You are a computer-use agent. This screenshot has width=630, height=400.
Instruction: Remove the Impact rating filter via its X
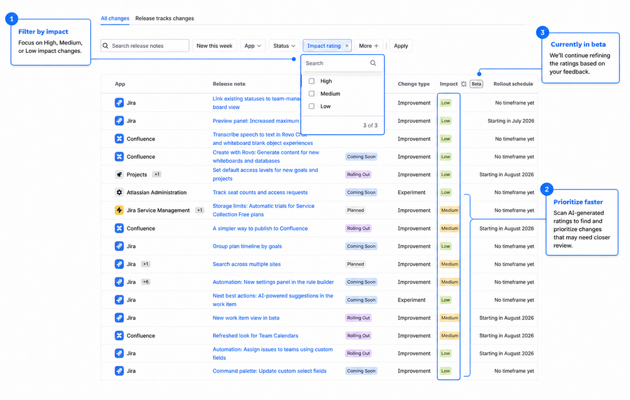click(347, 46)
